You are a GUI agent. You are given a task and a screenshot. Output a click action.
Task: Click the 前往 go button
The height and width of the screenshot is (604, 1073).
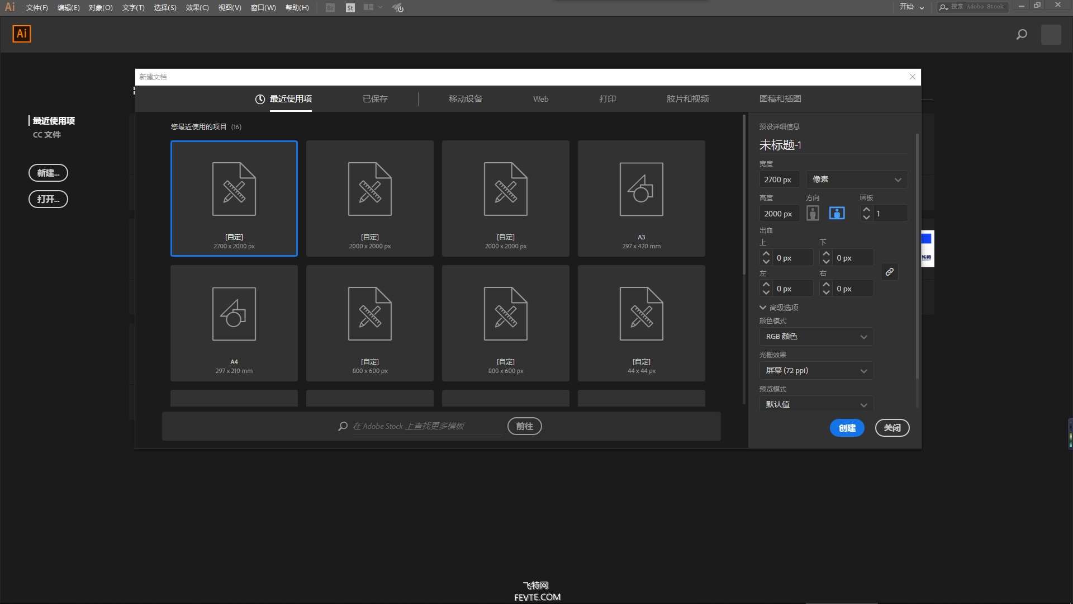524,426
